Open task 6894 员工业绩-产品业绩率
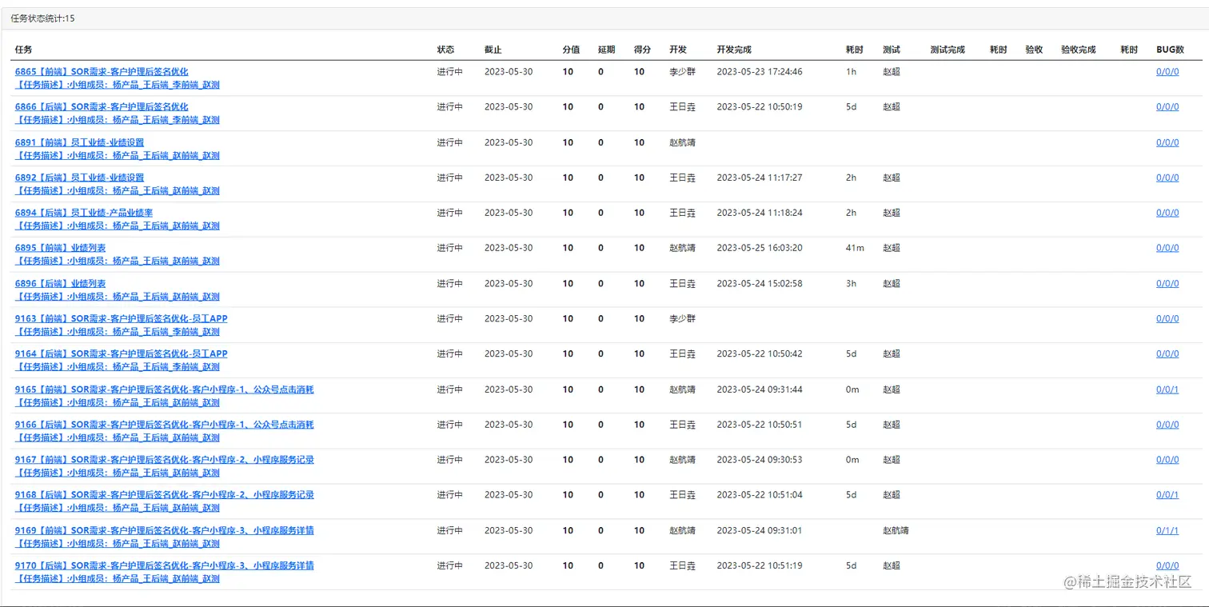This screenshot has height=607, width=1209. point(83,213)
